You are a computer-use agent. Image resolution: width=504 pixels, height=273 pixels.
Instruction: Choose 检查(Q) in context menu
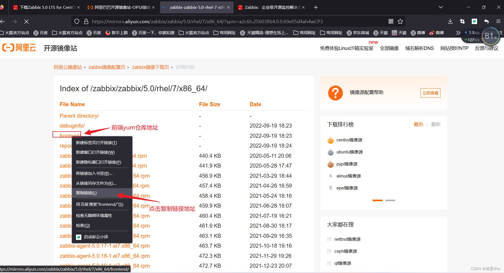click(102, 225)
